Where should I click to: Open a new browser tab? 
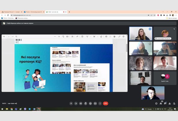69,12
